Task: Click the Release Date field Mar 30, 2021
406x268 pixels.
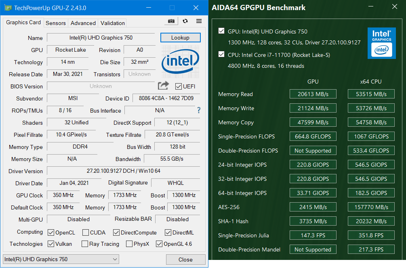Action: (68, 74)
